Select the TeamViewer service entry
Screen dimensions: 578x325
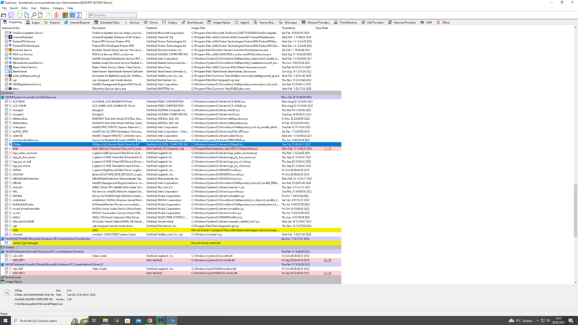click(x=171, y=71)
